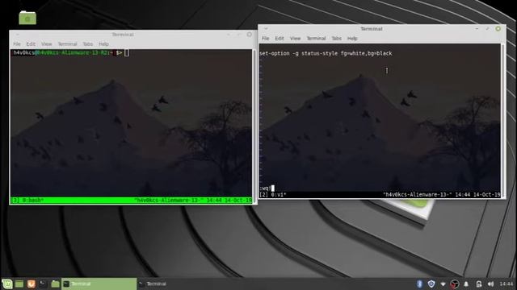
Task: Click the 'set-option -g status-style' line in vi
Action: (x=326, y=53)
